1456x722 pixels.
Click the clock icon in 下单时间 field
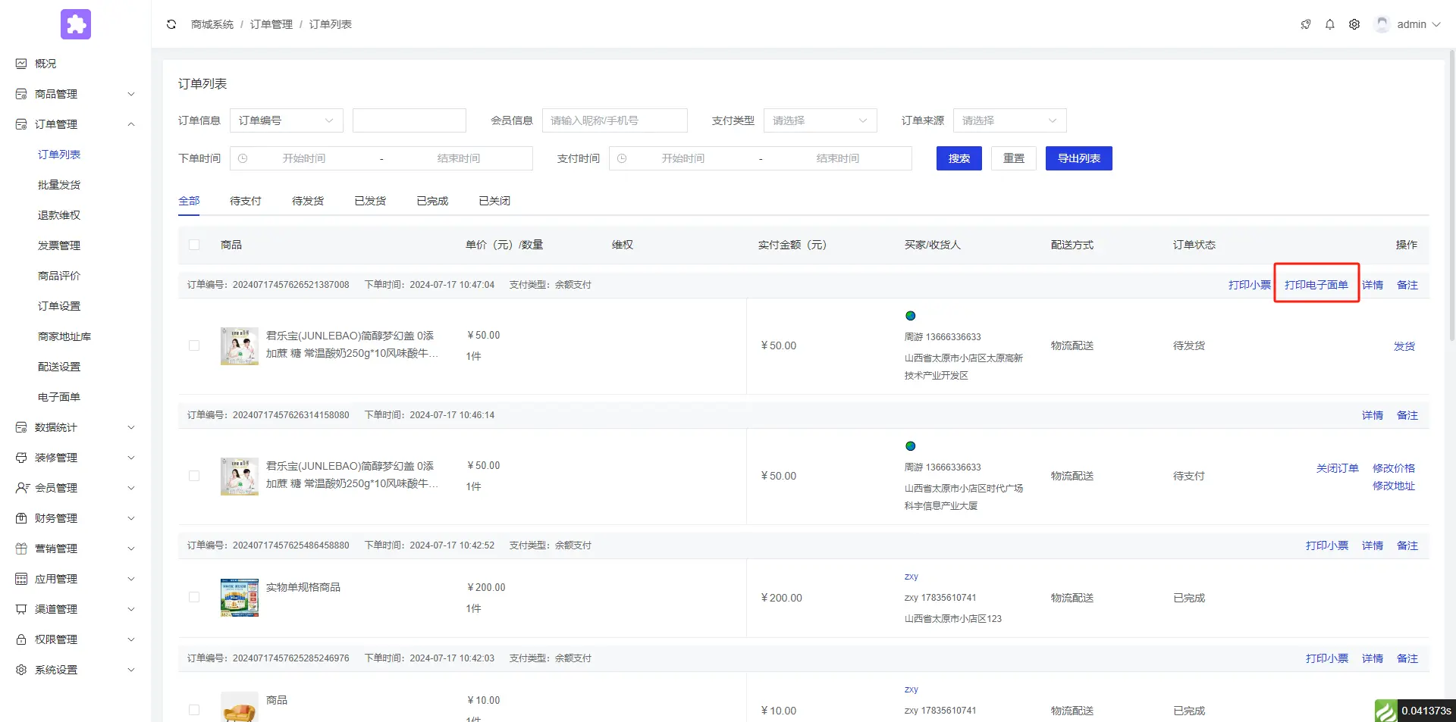click(x=243, y=158)
